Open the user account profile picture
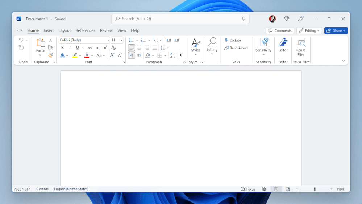 click(x=272, y=19)
